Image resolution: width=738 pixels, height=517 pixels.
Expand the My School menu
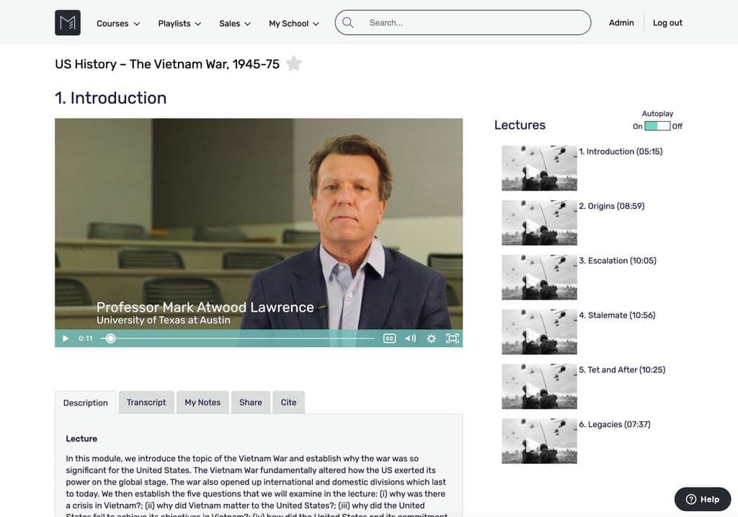click(x=293, y=23)
